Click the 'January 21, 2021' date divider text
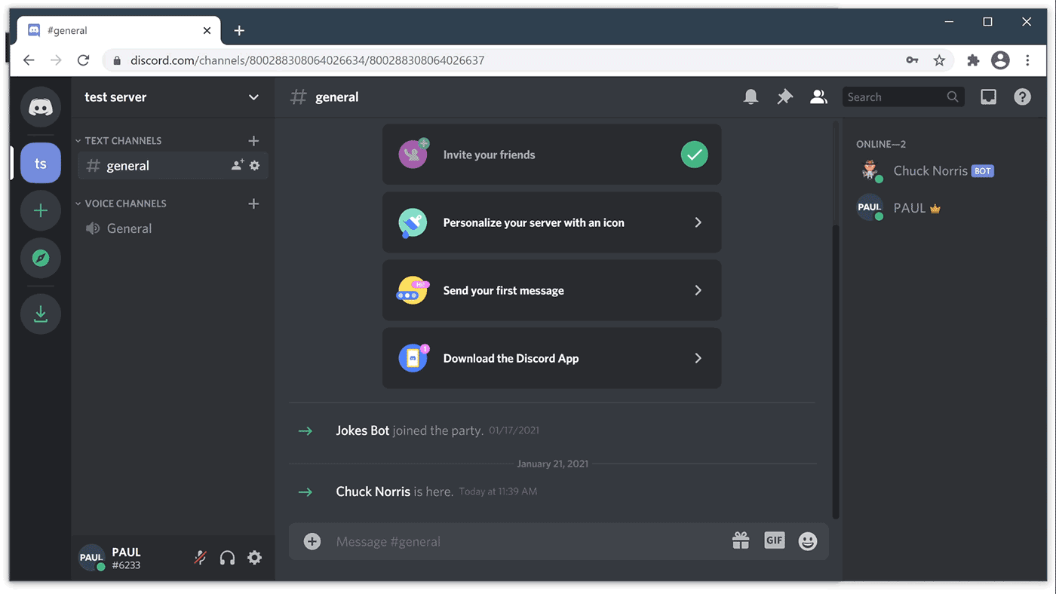The height and width of the screenshot is (594, 1056). pyautogui.click(x=552, y=464)
